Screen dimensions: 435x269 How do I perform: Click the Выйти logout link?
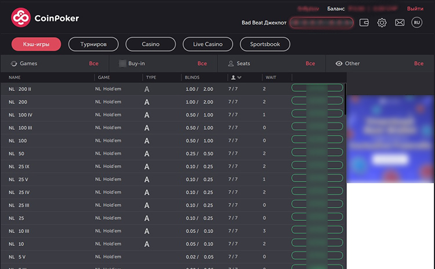coord(415,9)
